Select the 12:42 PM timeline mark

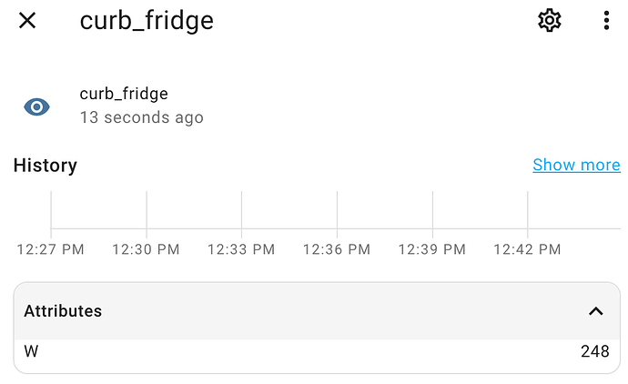(x=527, y=249)
